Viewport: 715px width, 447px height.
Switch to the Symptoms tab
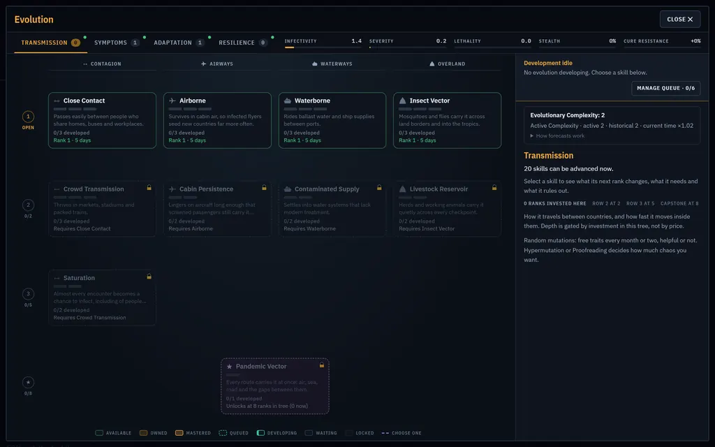[x=117, y=43]
